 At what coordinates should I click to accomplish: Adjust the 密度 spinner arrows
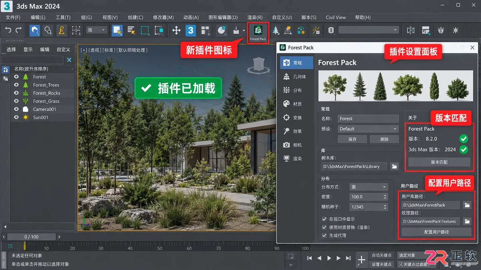coord(385,197)
